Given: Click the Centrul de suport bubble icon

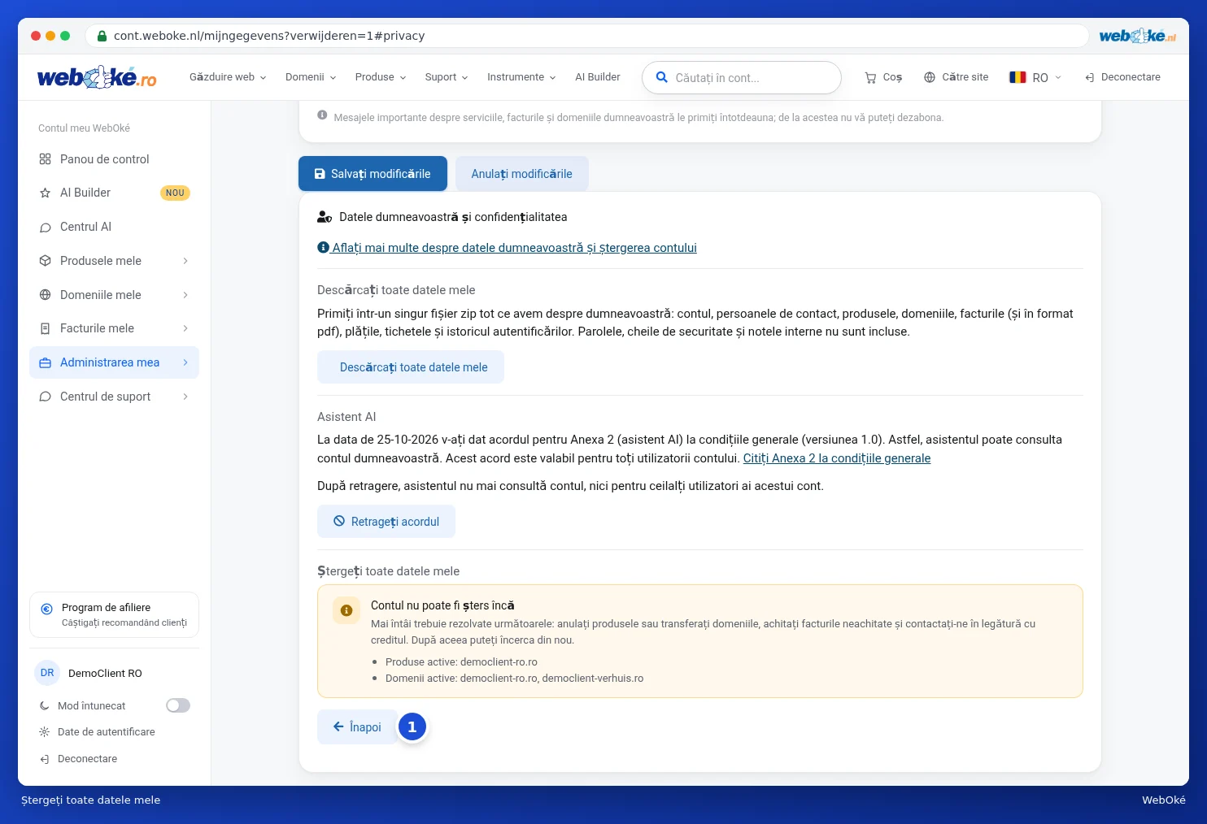Looking at the screenshot, I should coord(46,397).
